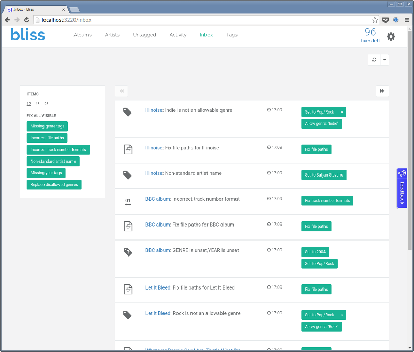Fix all Missing year tags
414x352 pixels.
coord(46,173)
